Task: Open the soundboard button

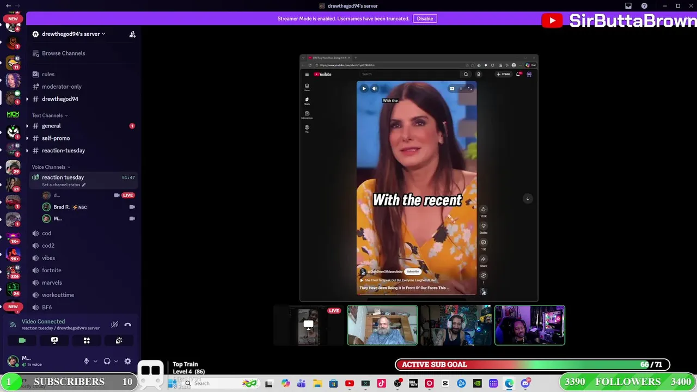Action: point(119,340)
